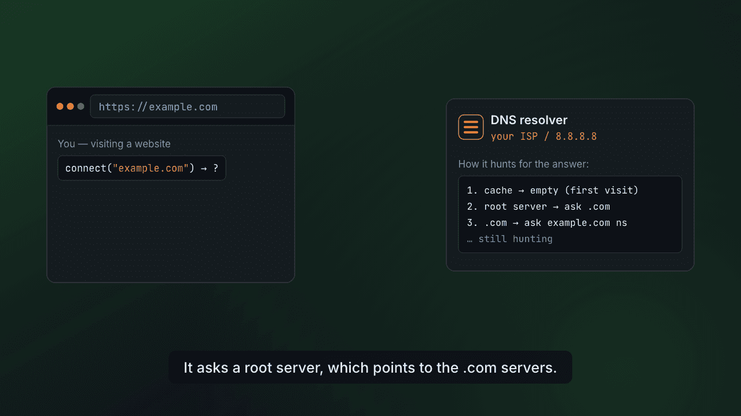Click the '… still hunting' line
Viewport: 741px width, 416px height.
tap(509, 239)
